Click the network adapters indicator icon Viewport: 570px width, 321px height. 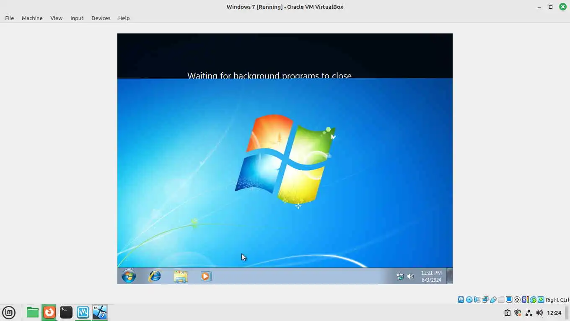(x=485, y=300)
